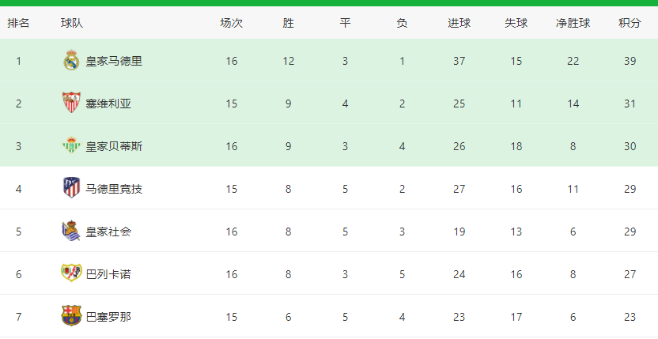Click the 球队 column header
This screenshot has width=658, height=339.
[x=72, y=23]
